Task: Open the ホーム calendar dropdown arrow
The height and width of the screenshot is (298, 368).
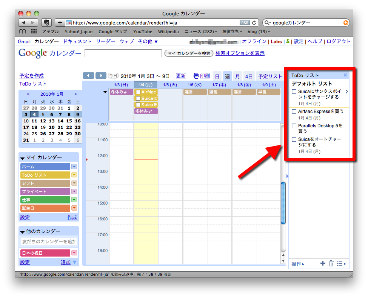Action: tap(74, 167)
